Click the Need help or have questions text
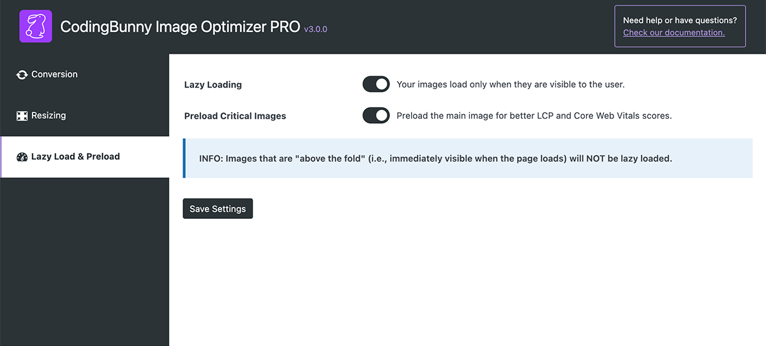Screen dimensions: 766x346 point(680,20)
